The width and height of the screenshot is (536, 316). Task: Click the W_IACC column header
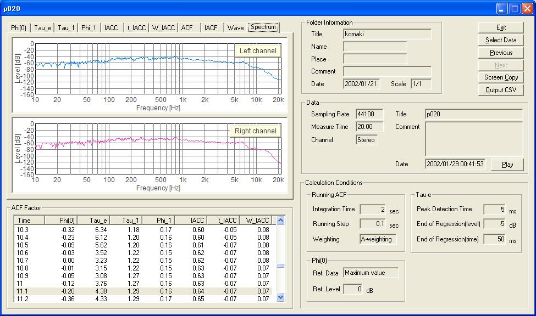click(256, 220)
